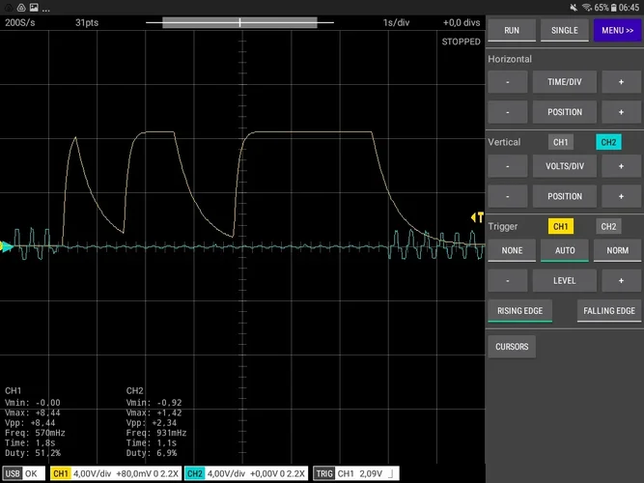Select CH1 in Vertical section
Image resolution: width=644 pixels, height=483 pixels.
click(x=560, y=142)
